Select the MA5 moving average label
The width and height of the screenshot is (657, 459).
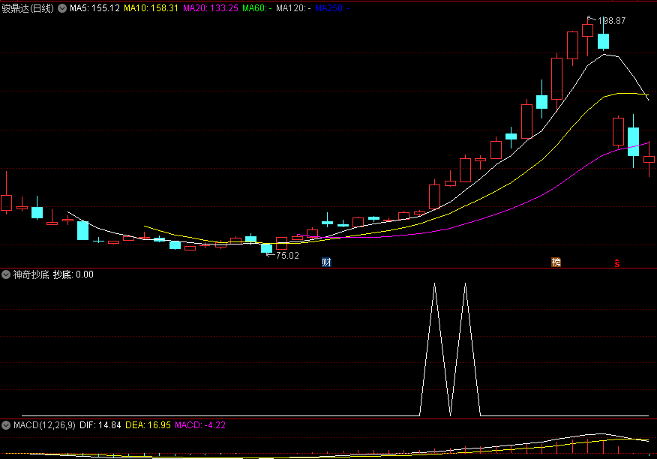pyautogui.click(x=94, y=8)
